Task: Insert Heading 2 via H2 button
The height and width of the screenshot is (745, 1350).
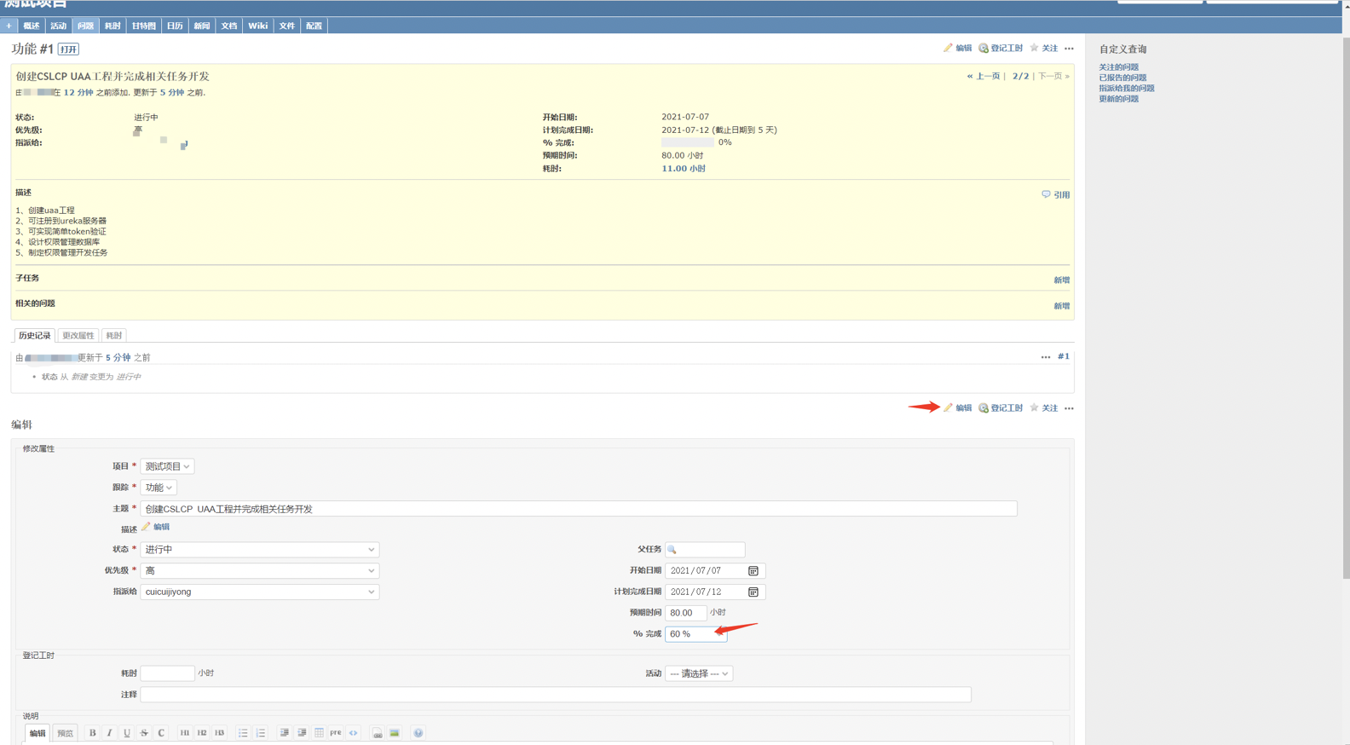Action: point(202,733)
